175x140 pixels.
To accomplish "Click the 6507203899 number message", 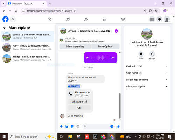I will click(74, 86).
